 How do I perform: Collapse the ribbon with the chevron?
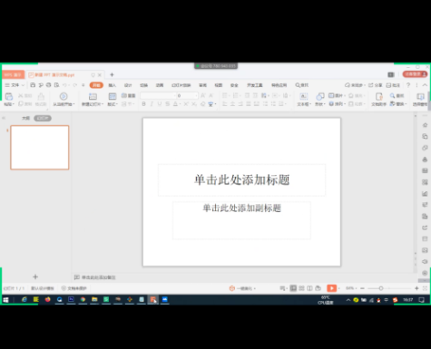click(425, 85)
